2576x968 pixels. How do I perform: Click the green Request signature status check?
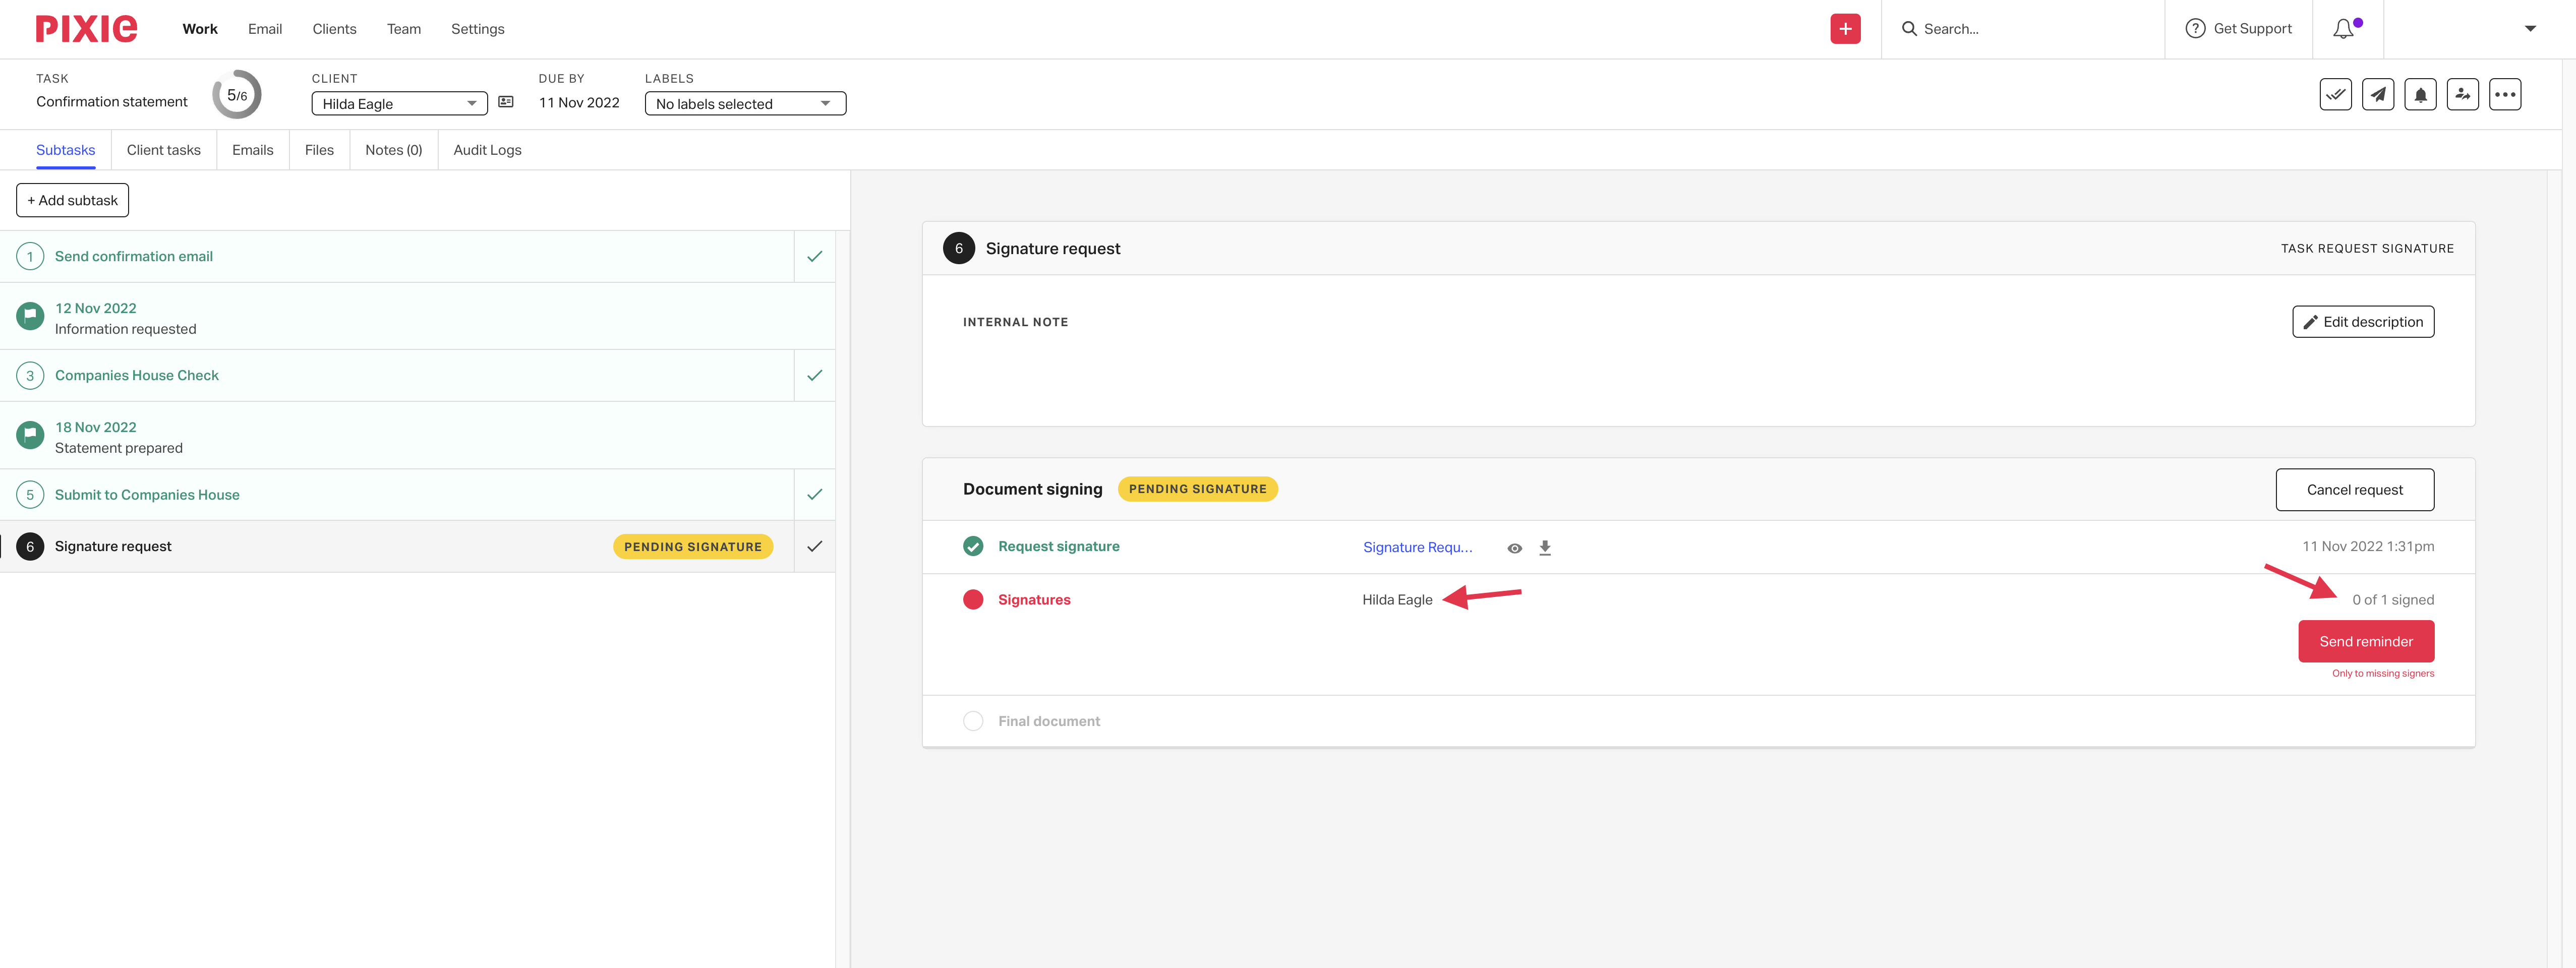[973, 546]
